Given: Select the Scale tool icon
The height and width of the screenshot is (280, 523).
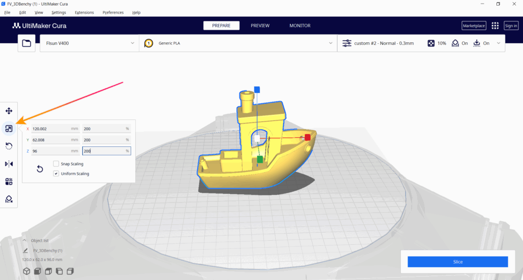Looking at the screenshot, I should click(x=9, y=129).
